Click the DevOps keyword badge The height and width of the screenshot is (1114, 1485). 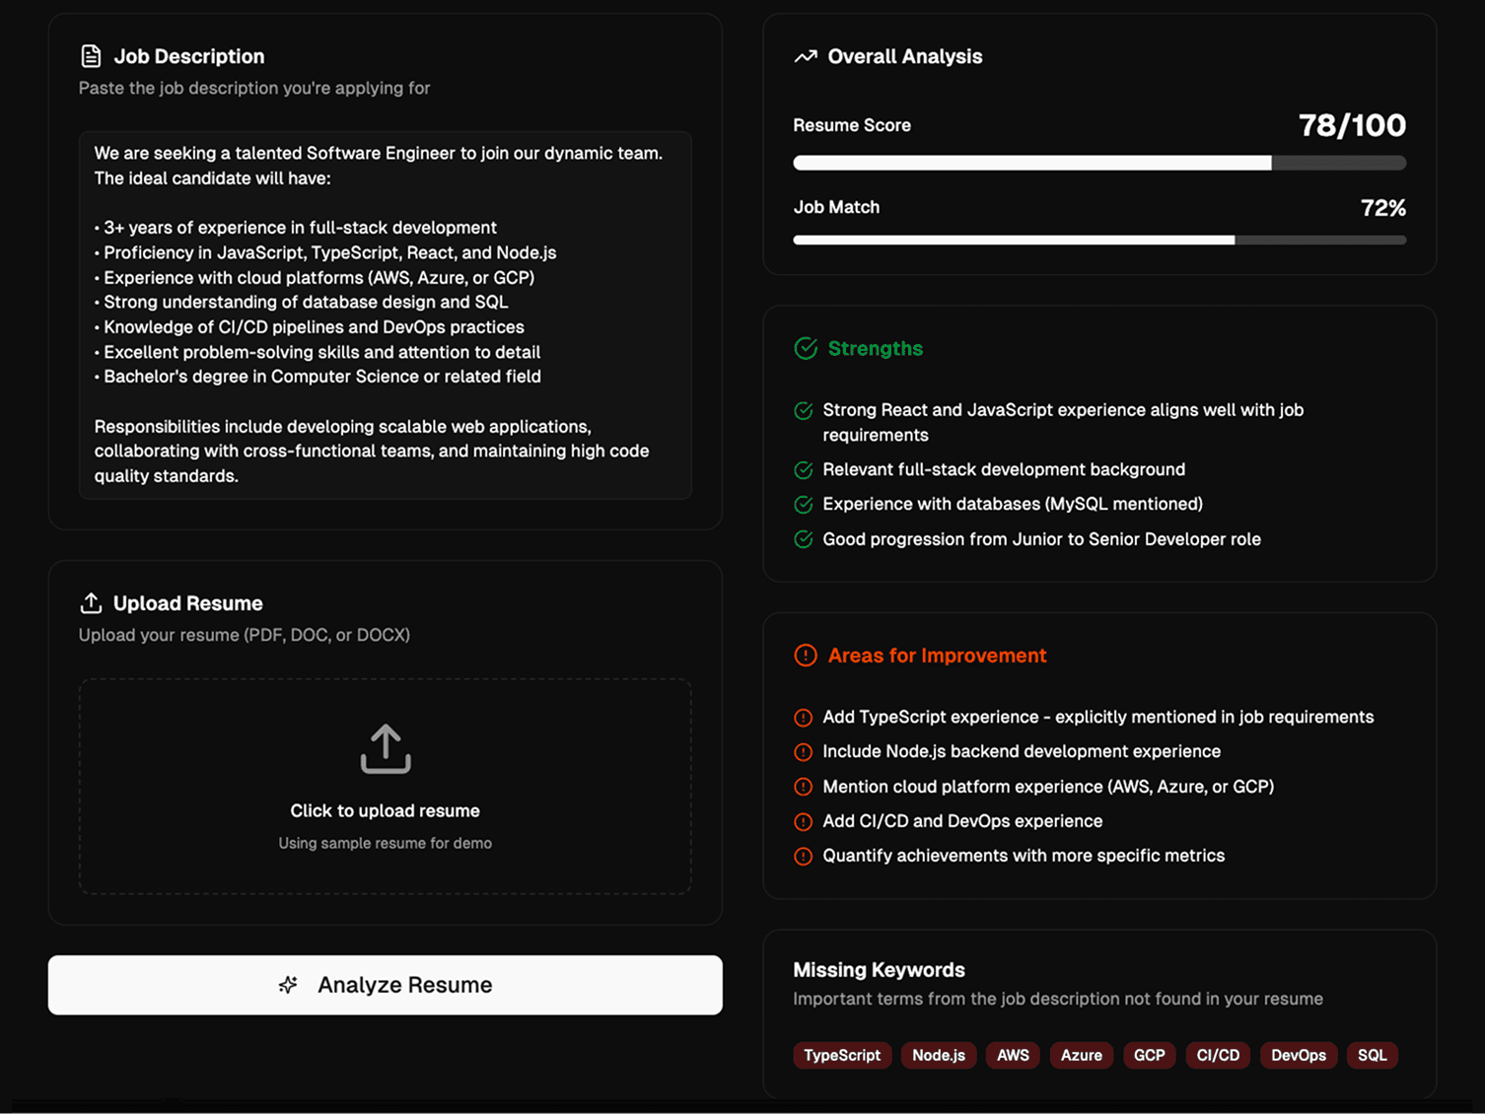pos(1298,1055)
